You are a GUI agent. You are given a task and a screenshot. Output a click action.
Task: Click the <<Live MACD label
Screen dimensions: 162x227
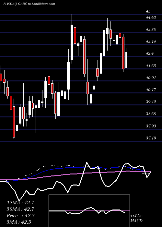[136, 219]
